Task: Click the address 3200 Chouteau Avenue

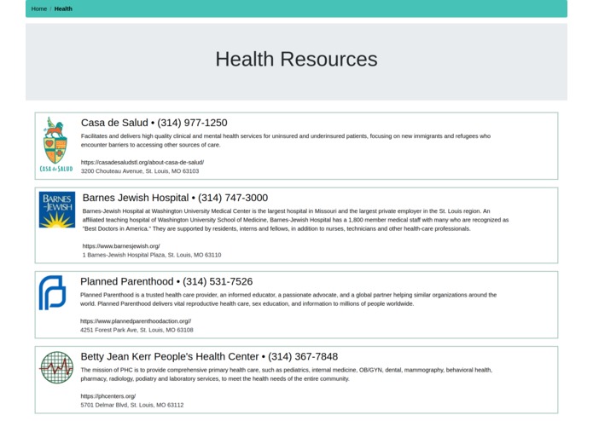Action: point(140,171)
